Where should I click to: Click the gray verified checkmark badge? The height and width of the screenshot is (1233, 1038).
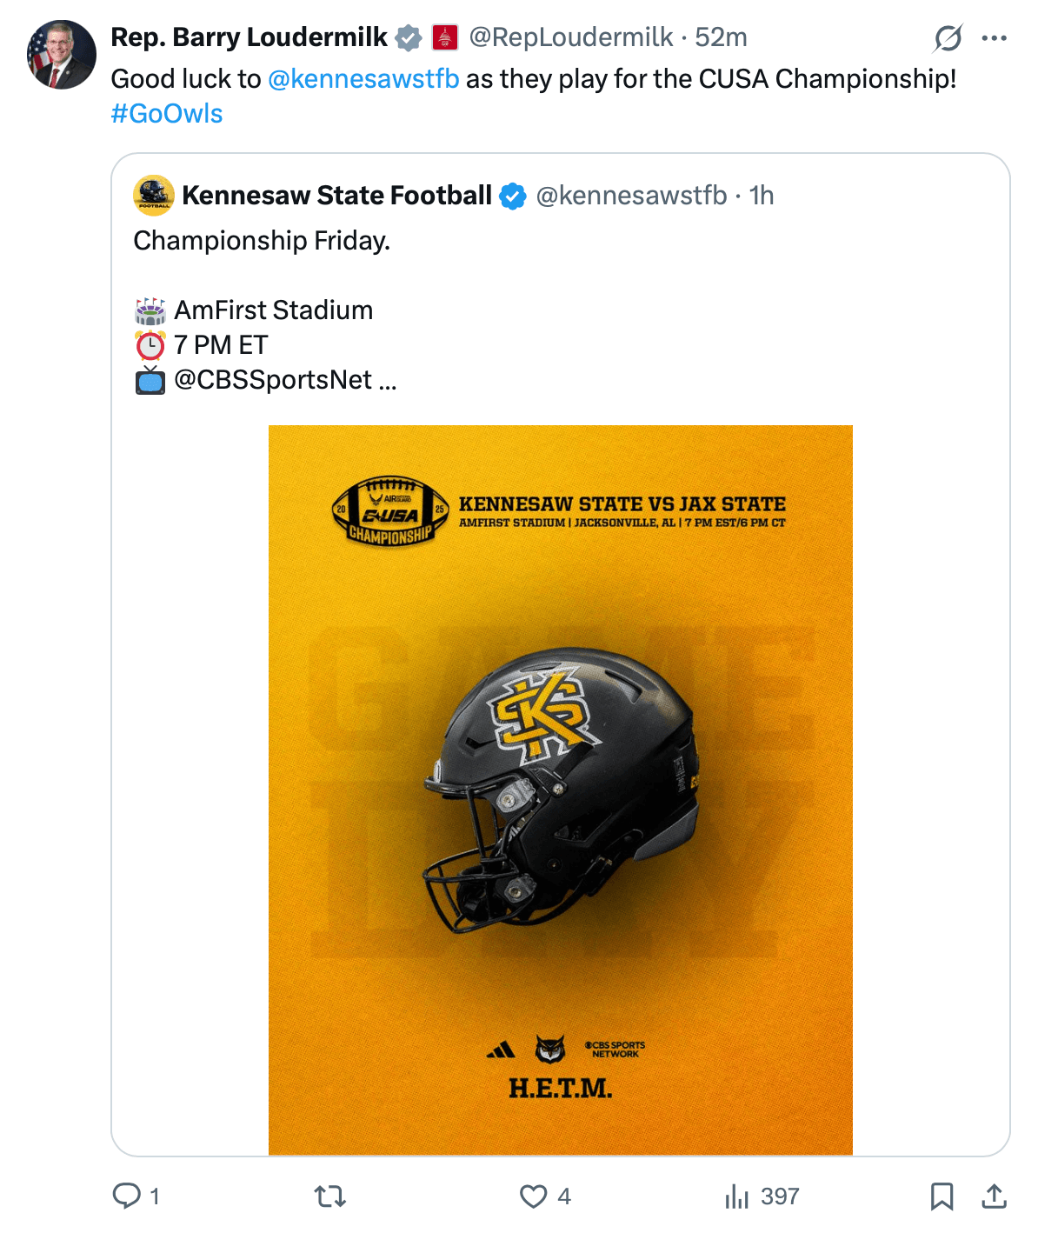coord(409,37)
